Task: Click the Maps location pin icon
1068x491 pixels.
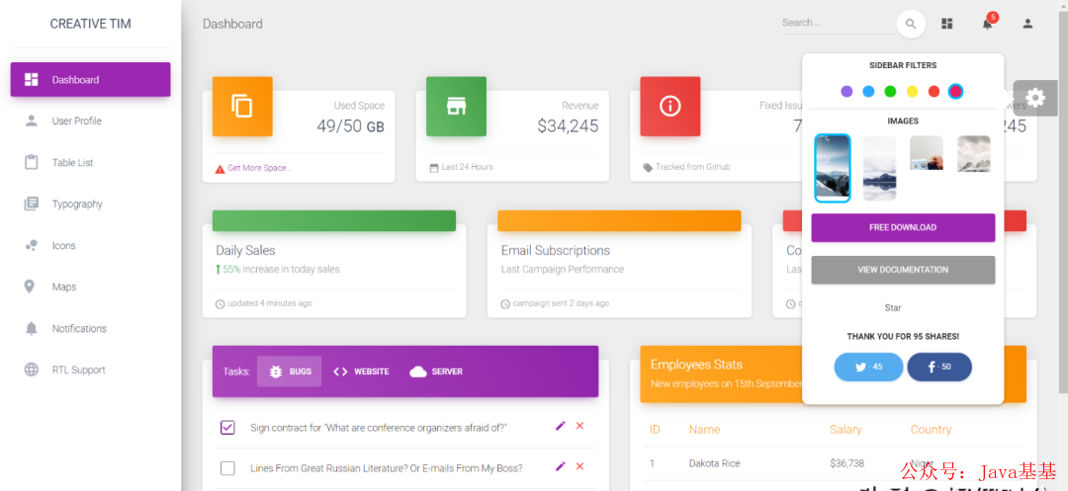Action: [30, 286]
